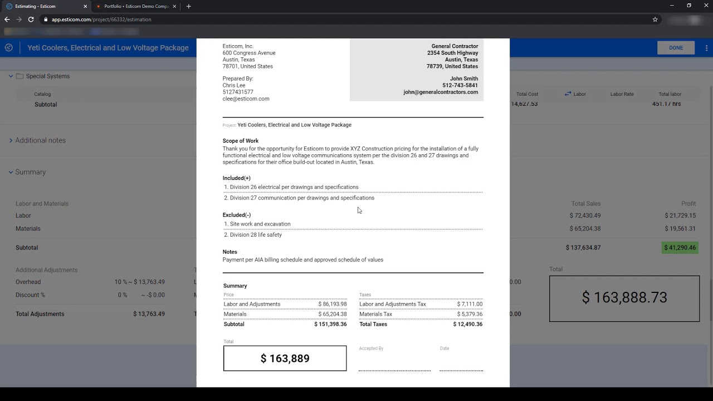The width and height of the screenshot is (713, 401).
Task: Click the $ 12,490.36 Total Taxes amount
Action: pos(468,324)
